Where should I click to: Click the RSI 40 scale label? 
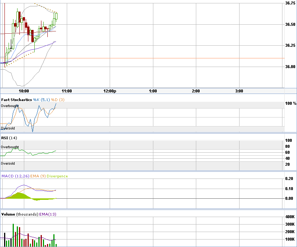tap(288, 158)
